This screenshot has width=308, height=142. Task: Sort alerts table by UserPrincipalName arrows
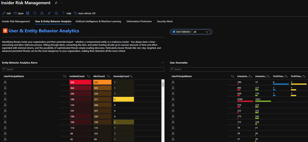pyautogui.click(x=65, y=76)
